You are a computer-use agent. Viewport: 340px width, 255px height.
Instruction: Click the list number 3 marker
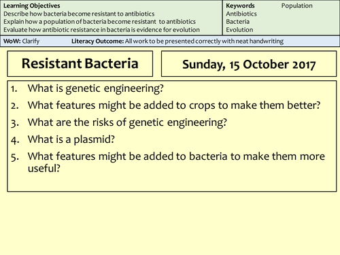[x=14, y=124]
